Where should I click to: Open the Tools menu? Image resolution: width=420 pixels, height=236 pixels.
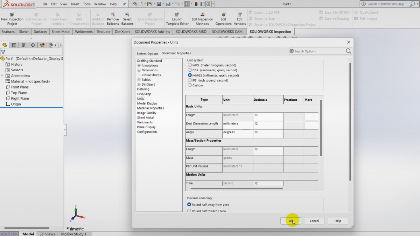coord(87,4)
